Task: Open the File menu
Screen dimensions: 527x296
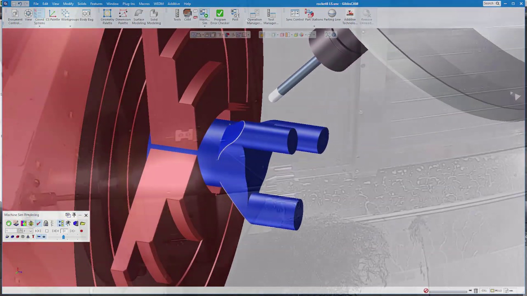Action: pyautogui.click(x=36, y=4)
